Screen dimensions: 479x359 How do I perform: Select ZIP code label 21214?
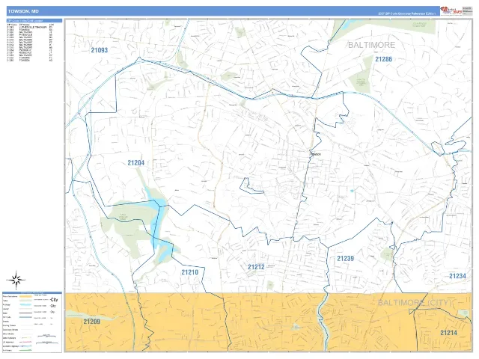coord(448,333)
